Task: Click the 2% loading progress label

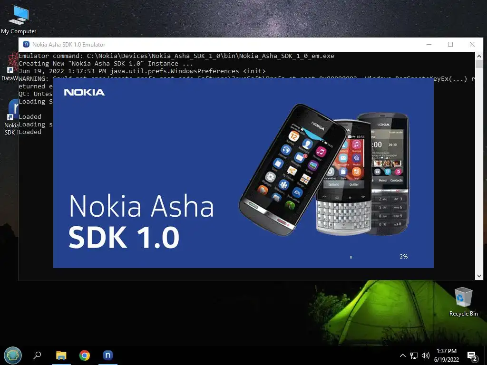Action: pos(403,256)
